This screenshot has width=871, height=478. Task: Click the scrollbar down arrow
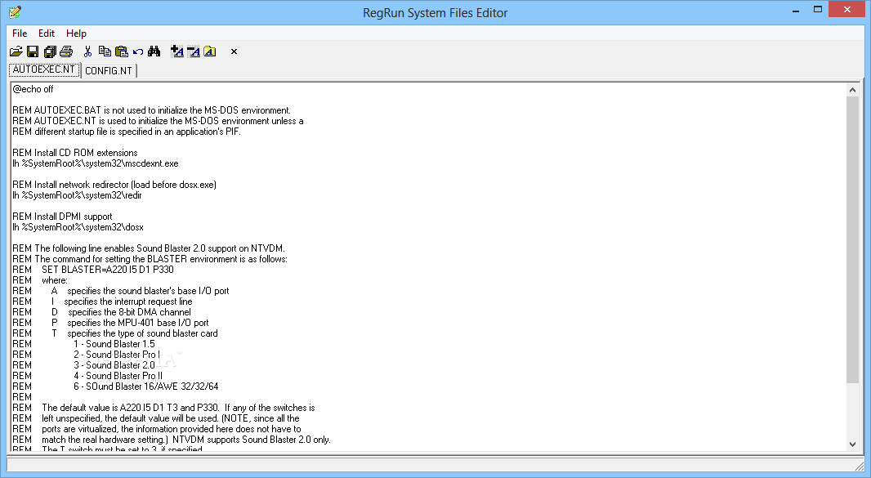coord(852,444)
